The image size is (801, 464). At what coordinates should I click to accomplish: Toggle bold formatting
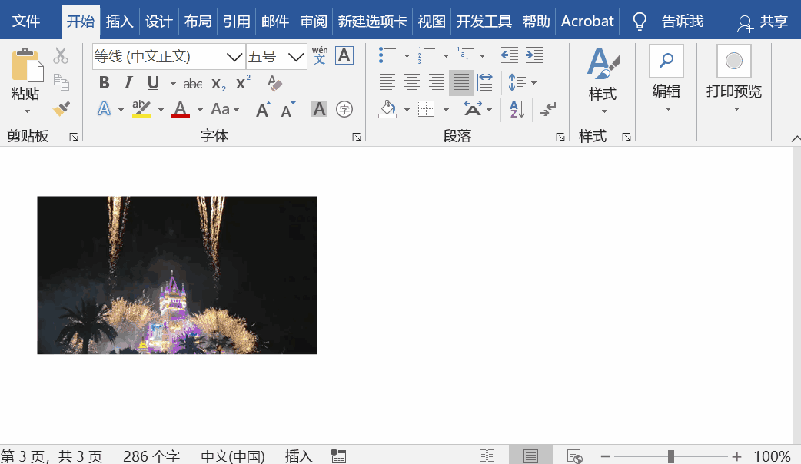pyautogui.click(x=105, y=83)
